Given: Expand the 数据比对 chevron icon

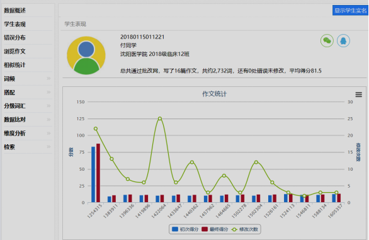Looking at the screenshot, I should [x=48, y=120].
